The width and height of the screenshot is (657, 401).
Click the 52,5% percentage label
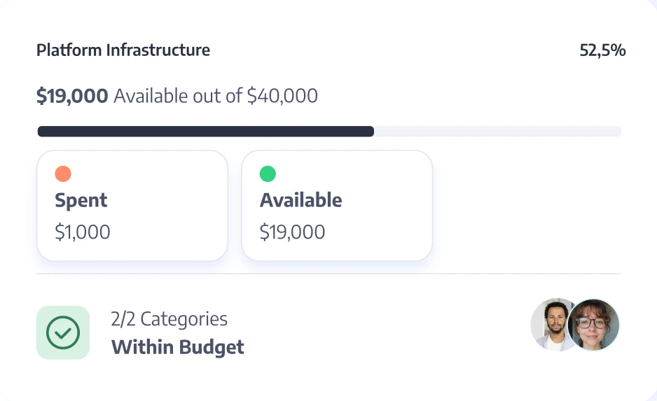602,50
